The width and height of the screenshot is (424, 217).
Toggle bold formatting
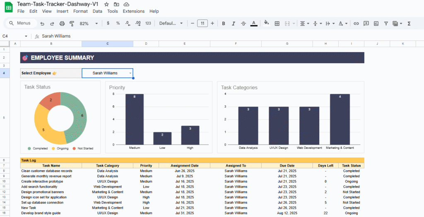click(x=223, y=24)
